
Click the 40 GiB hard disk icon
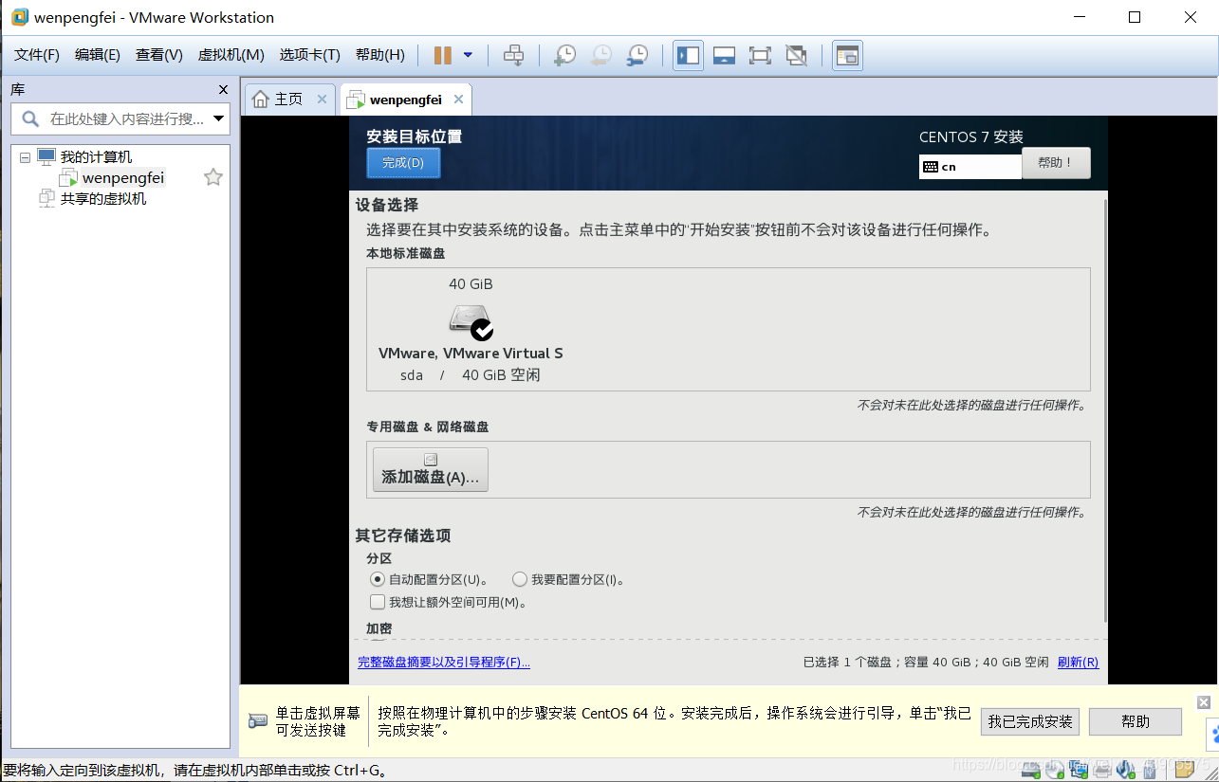point(471,321)
